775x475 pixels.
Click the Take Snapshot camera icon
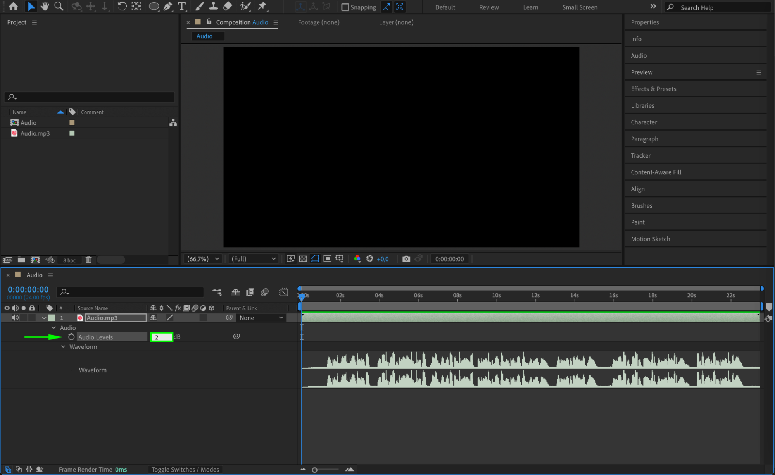[x=406, y=259]
